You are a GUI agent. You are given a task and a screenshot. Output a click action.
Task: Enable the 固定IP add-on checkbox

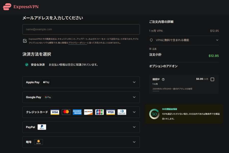212,79
